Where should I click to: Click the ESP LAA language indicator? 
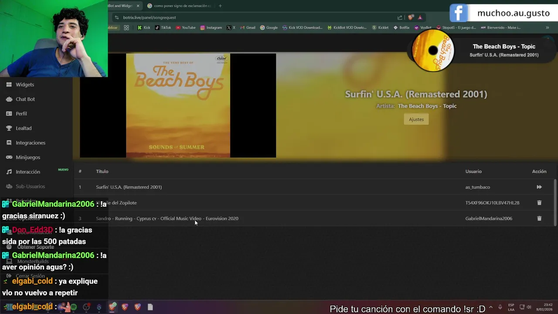[x=511, y=307]
